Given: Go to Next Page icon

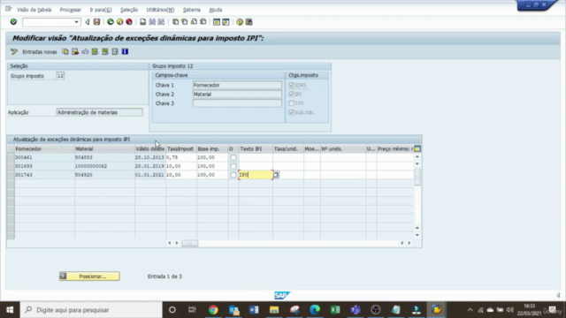Looking at the screenshot, I should coord(194,22).
